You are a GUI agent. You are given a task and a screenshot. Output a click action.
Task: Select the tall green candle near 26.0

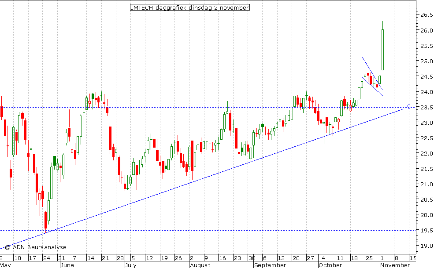click(382, 50)
